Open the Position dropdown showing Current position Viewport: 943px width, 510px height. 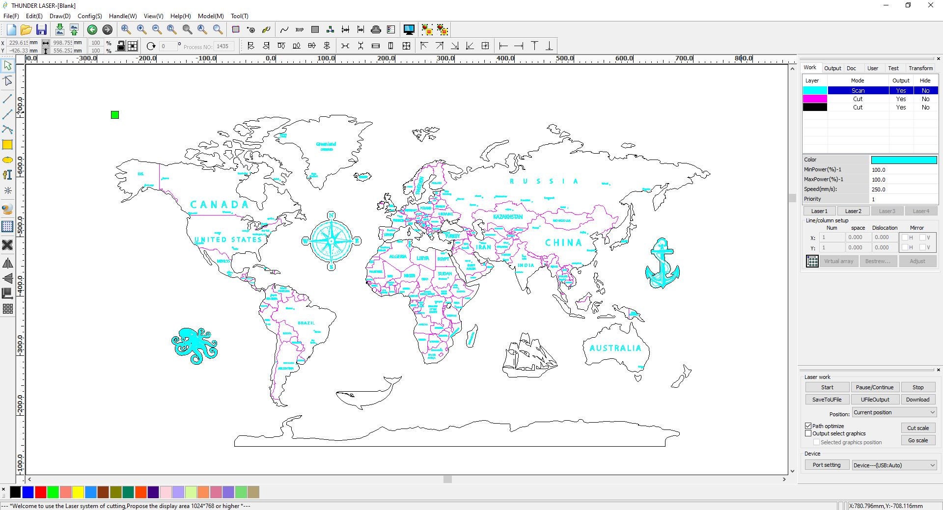[x=893, y=412]
